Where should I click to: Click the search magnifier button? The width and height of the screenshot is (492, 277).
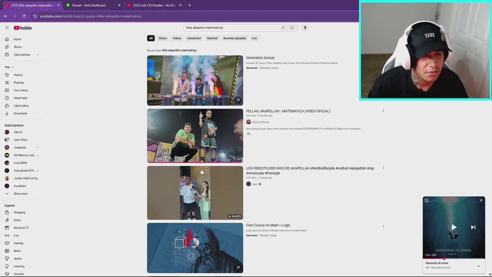pos(292,28)
